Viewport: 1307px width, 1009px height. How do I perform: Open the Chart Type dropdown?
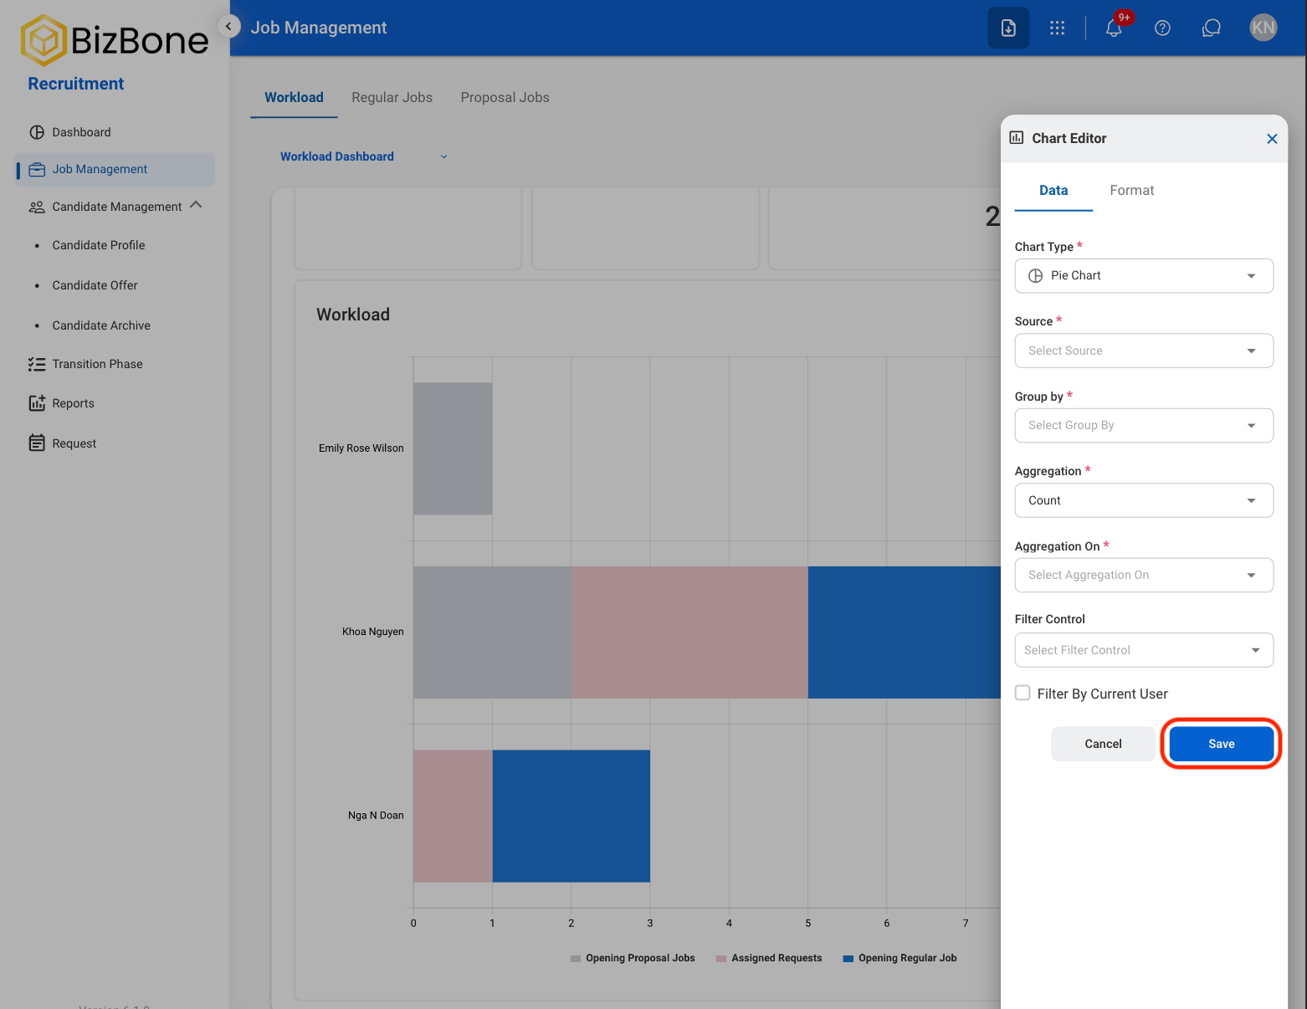(x=1144, y=276)
